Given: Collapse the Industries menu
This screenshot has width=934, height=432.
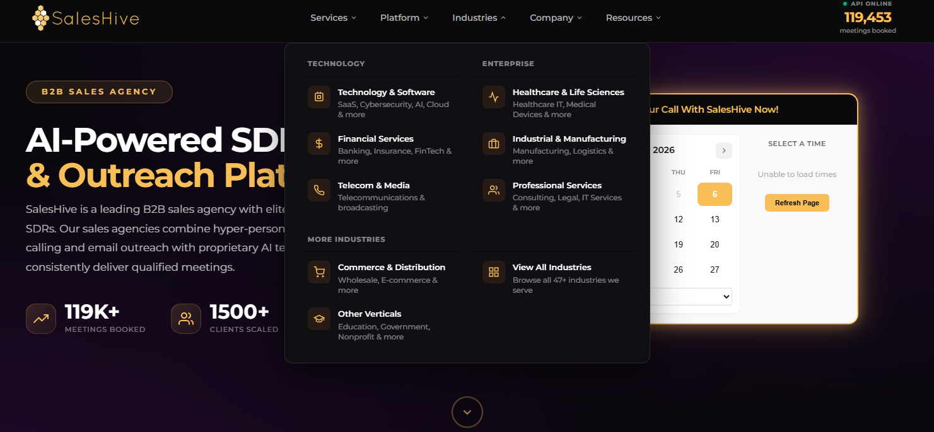Looking at the screenshot, I should coord(479,18).
